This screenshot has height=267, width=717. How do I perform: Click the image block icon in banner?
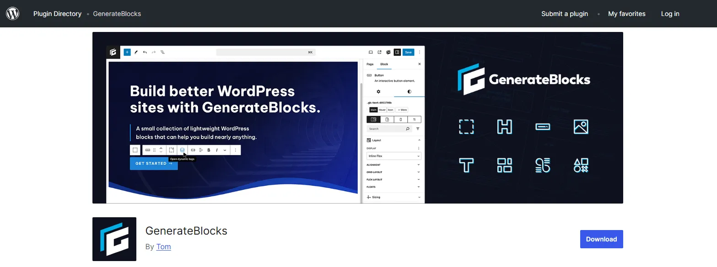click(581, 127)
